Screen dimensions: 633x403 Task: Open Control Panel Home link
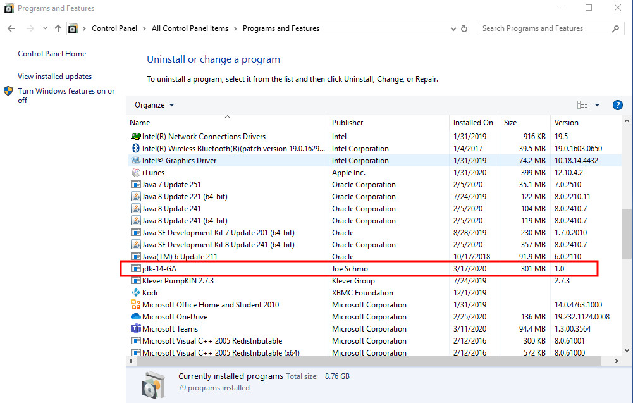(52, 54)
